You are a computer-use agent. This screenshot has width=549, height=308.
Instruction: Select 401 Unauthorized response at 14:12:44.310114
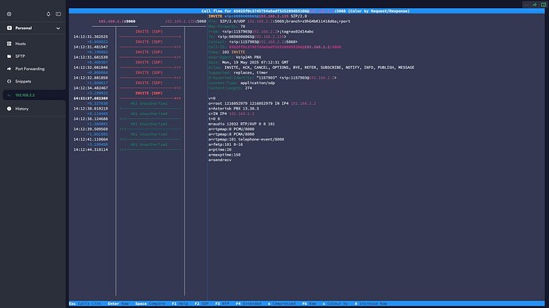(x=149, y=144)
